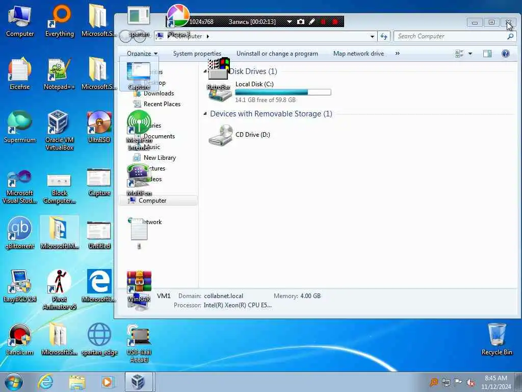Open the Recycle Bin

tap(497, 339)
